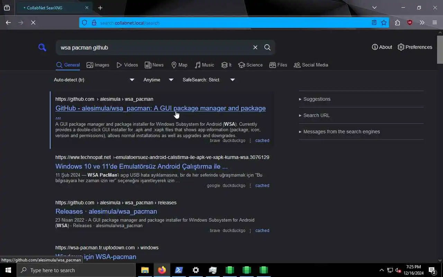Click the search query input field
This screenshot has width=443, height=277.
pyautogui.click(x=154, y=47)
